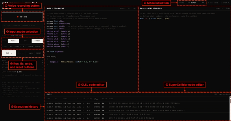
Task: Click 'out vec4 fragColor;' in GLSL editor
Action: (55, 52)
